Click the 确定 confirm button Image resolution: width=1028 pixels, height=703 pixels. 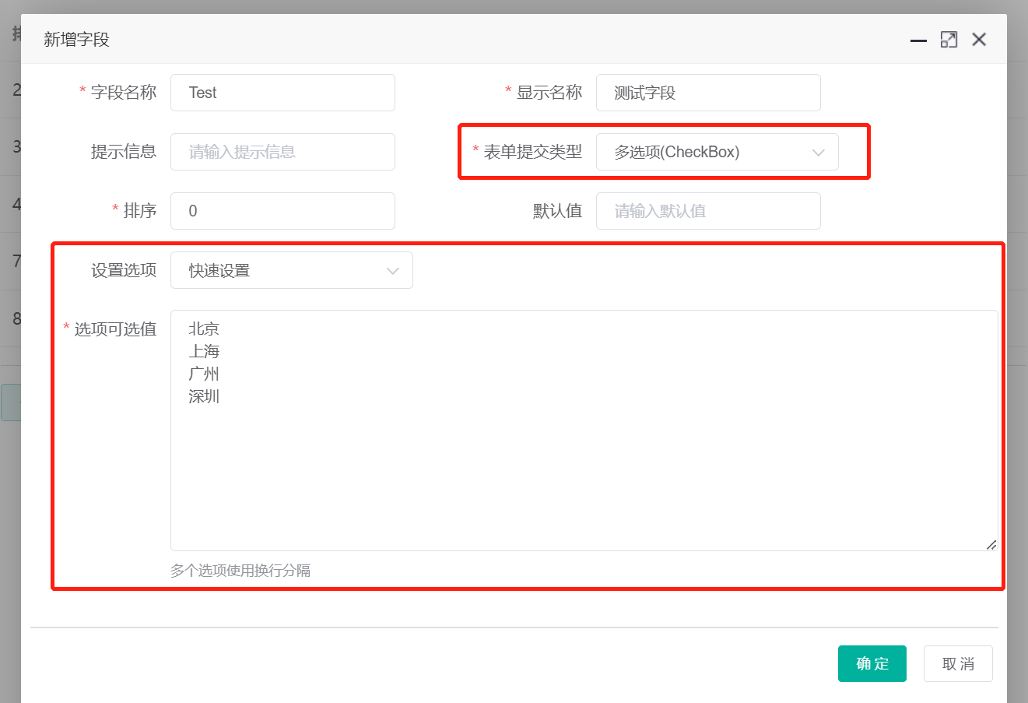[872, 663]
